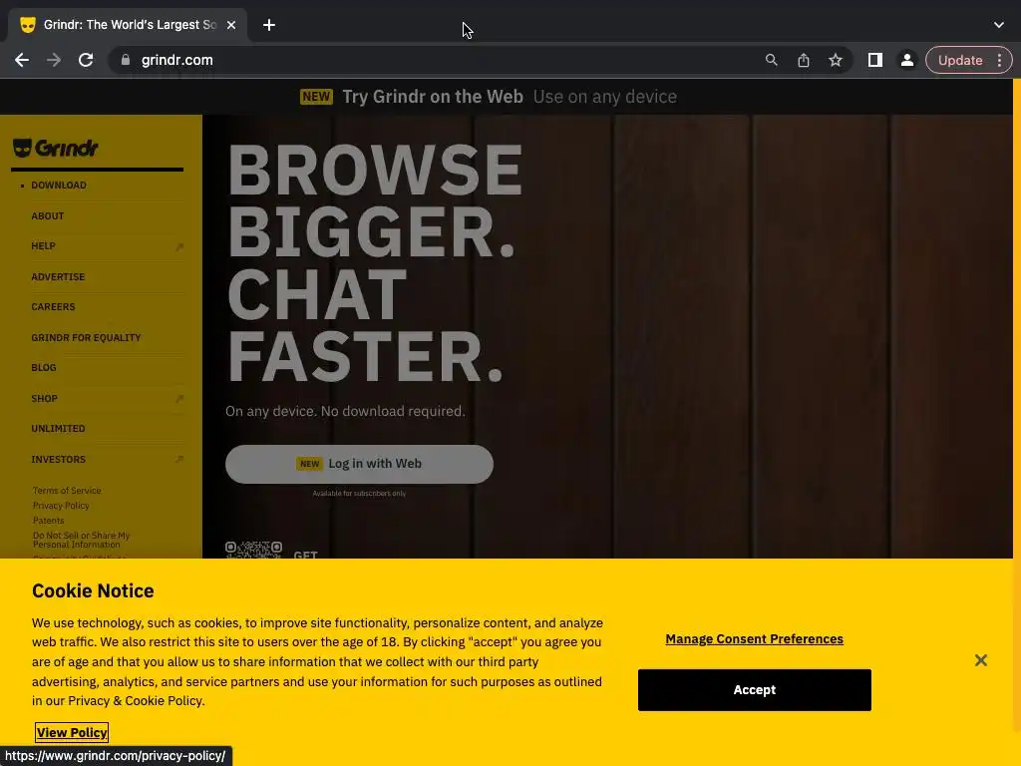
Task: Reload the grindr.com page
Action: coord(86,60)
